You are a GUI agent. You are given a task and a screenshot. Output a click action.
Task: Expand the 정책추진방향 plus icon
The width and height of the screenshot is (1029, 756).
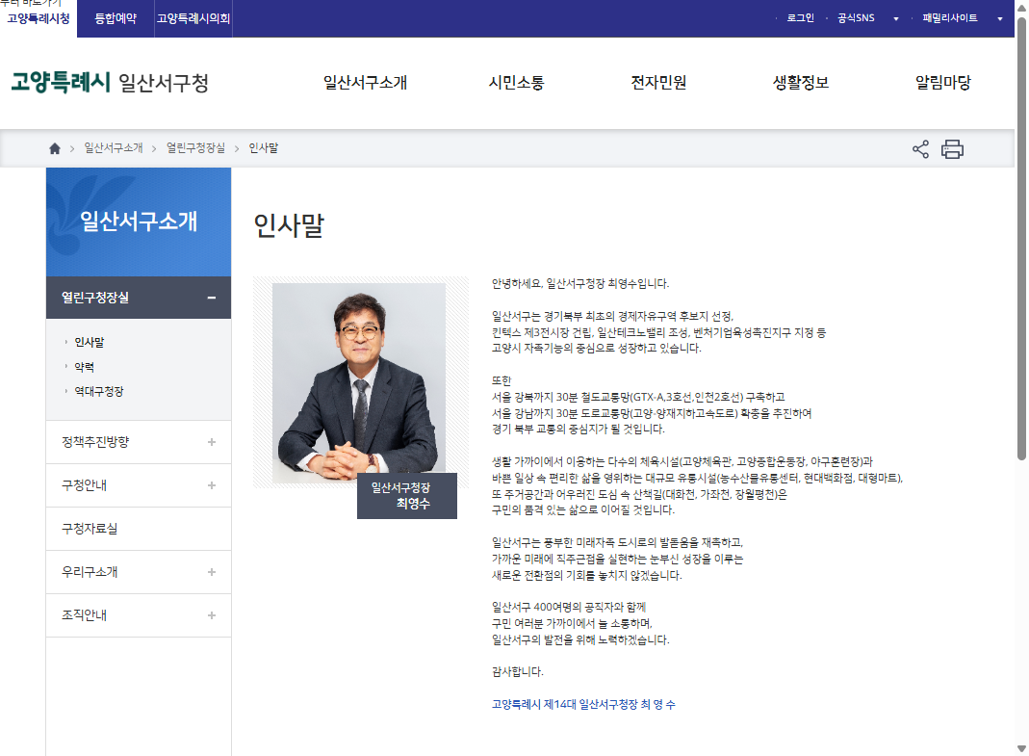[x=212, y=442]
